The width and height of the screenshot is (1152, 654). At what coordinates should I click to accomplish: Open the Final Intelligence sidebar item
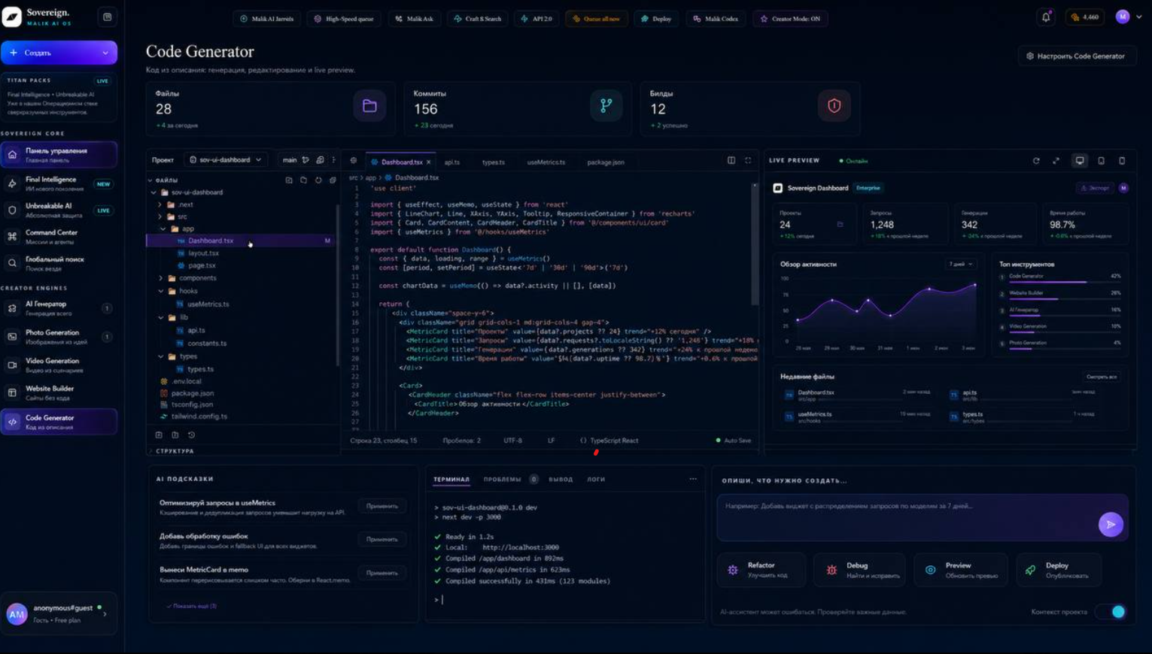click(59, 183)
